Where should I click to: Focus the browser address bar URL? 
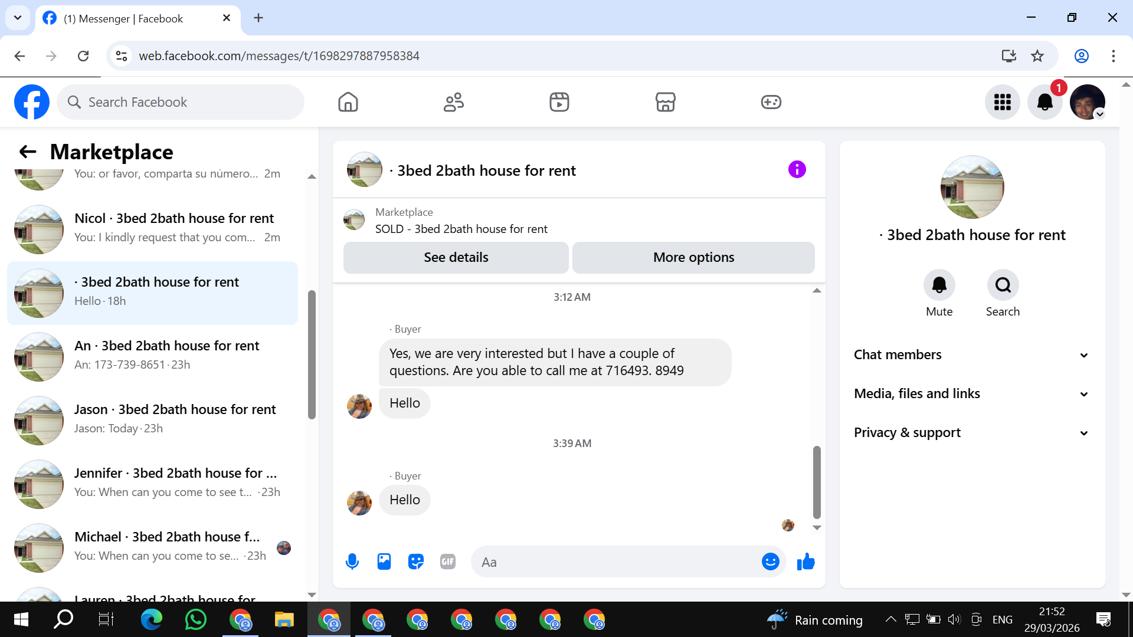point(279,56)
